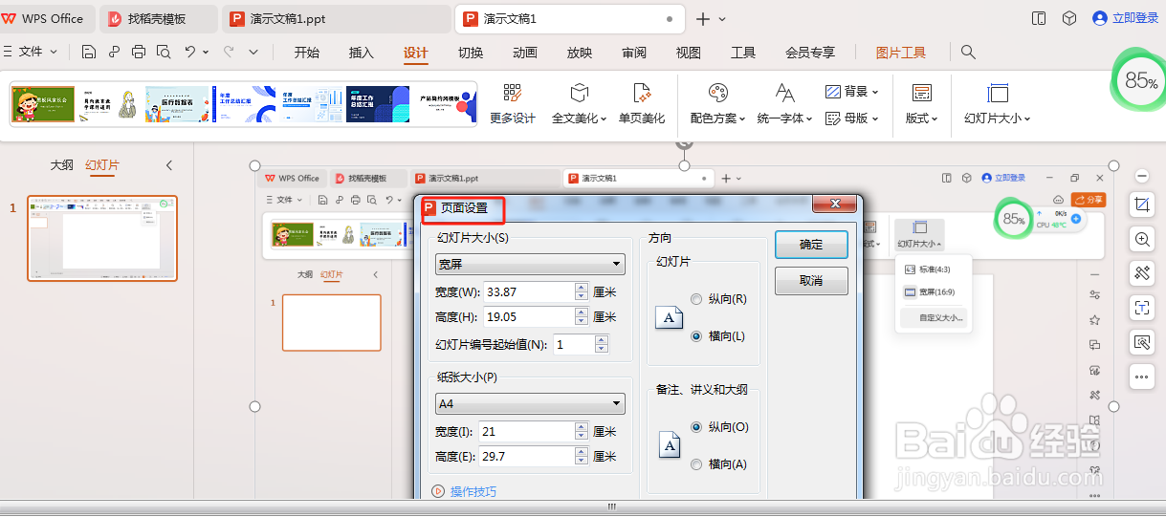The height and width of the screenshot is (517, 1166).
Task: Expand the 配色方案 dropdown
Action: [x=717, y=103]
